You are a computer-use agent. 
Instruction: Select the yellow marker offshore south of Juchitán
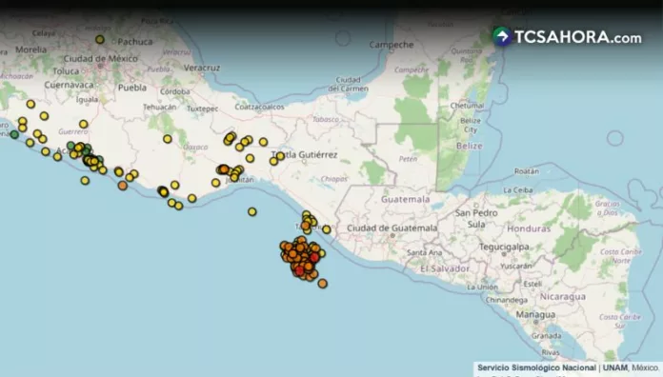pyautogui.click(x=252, y=211)
